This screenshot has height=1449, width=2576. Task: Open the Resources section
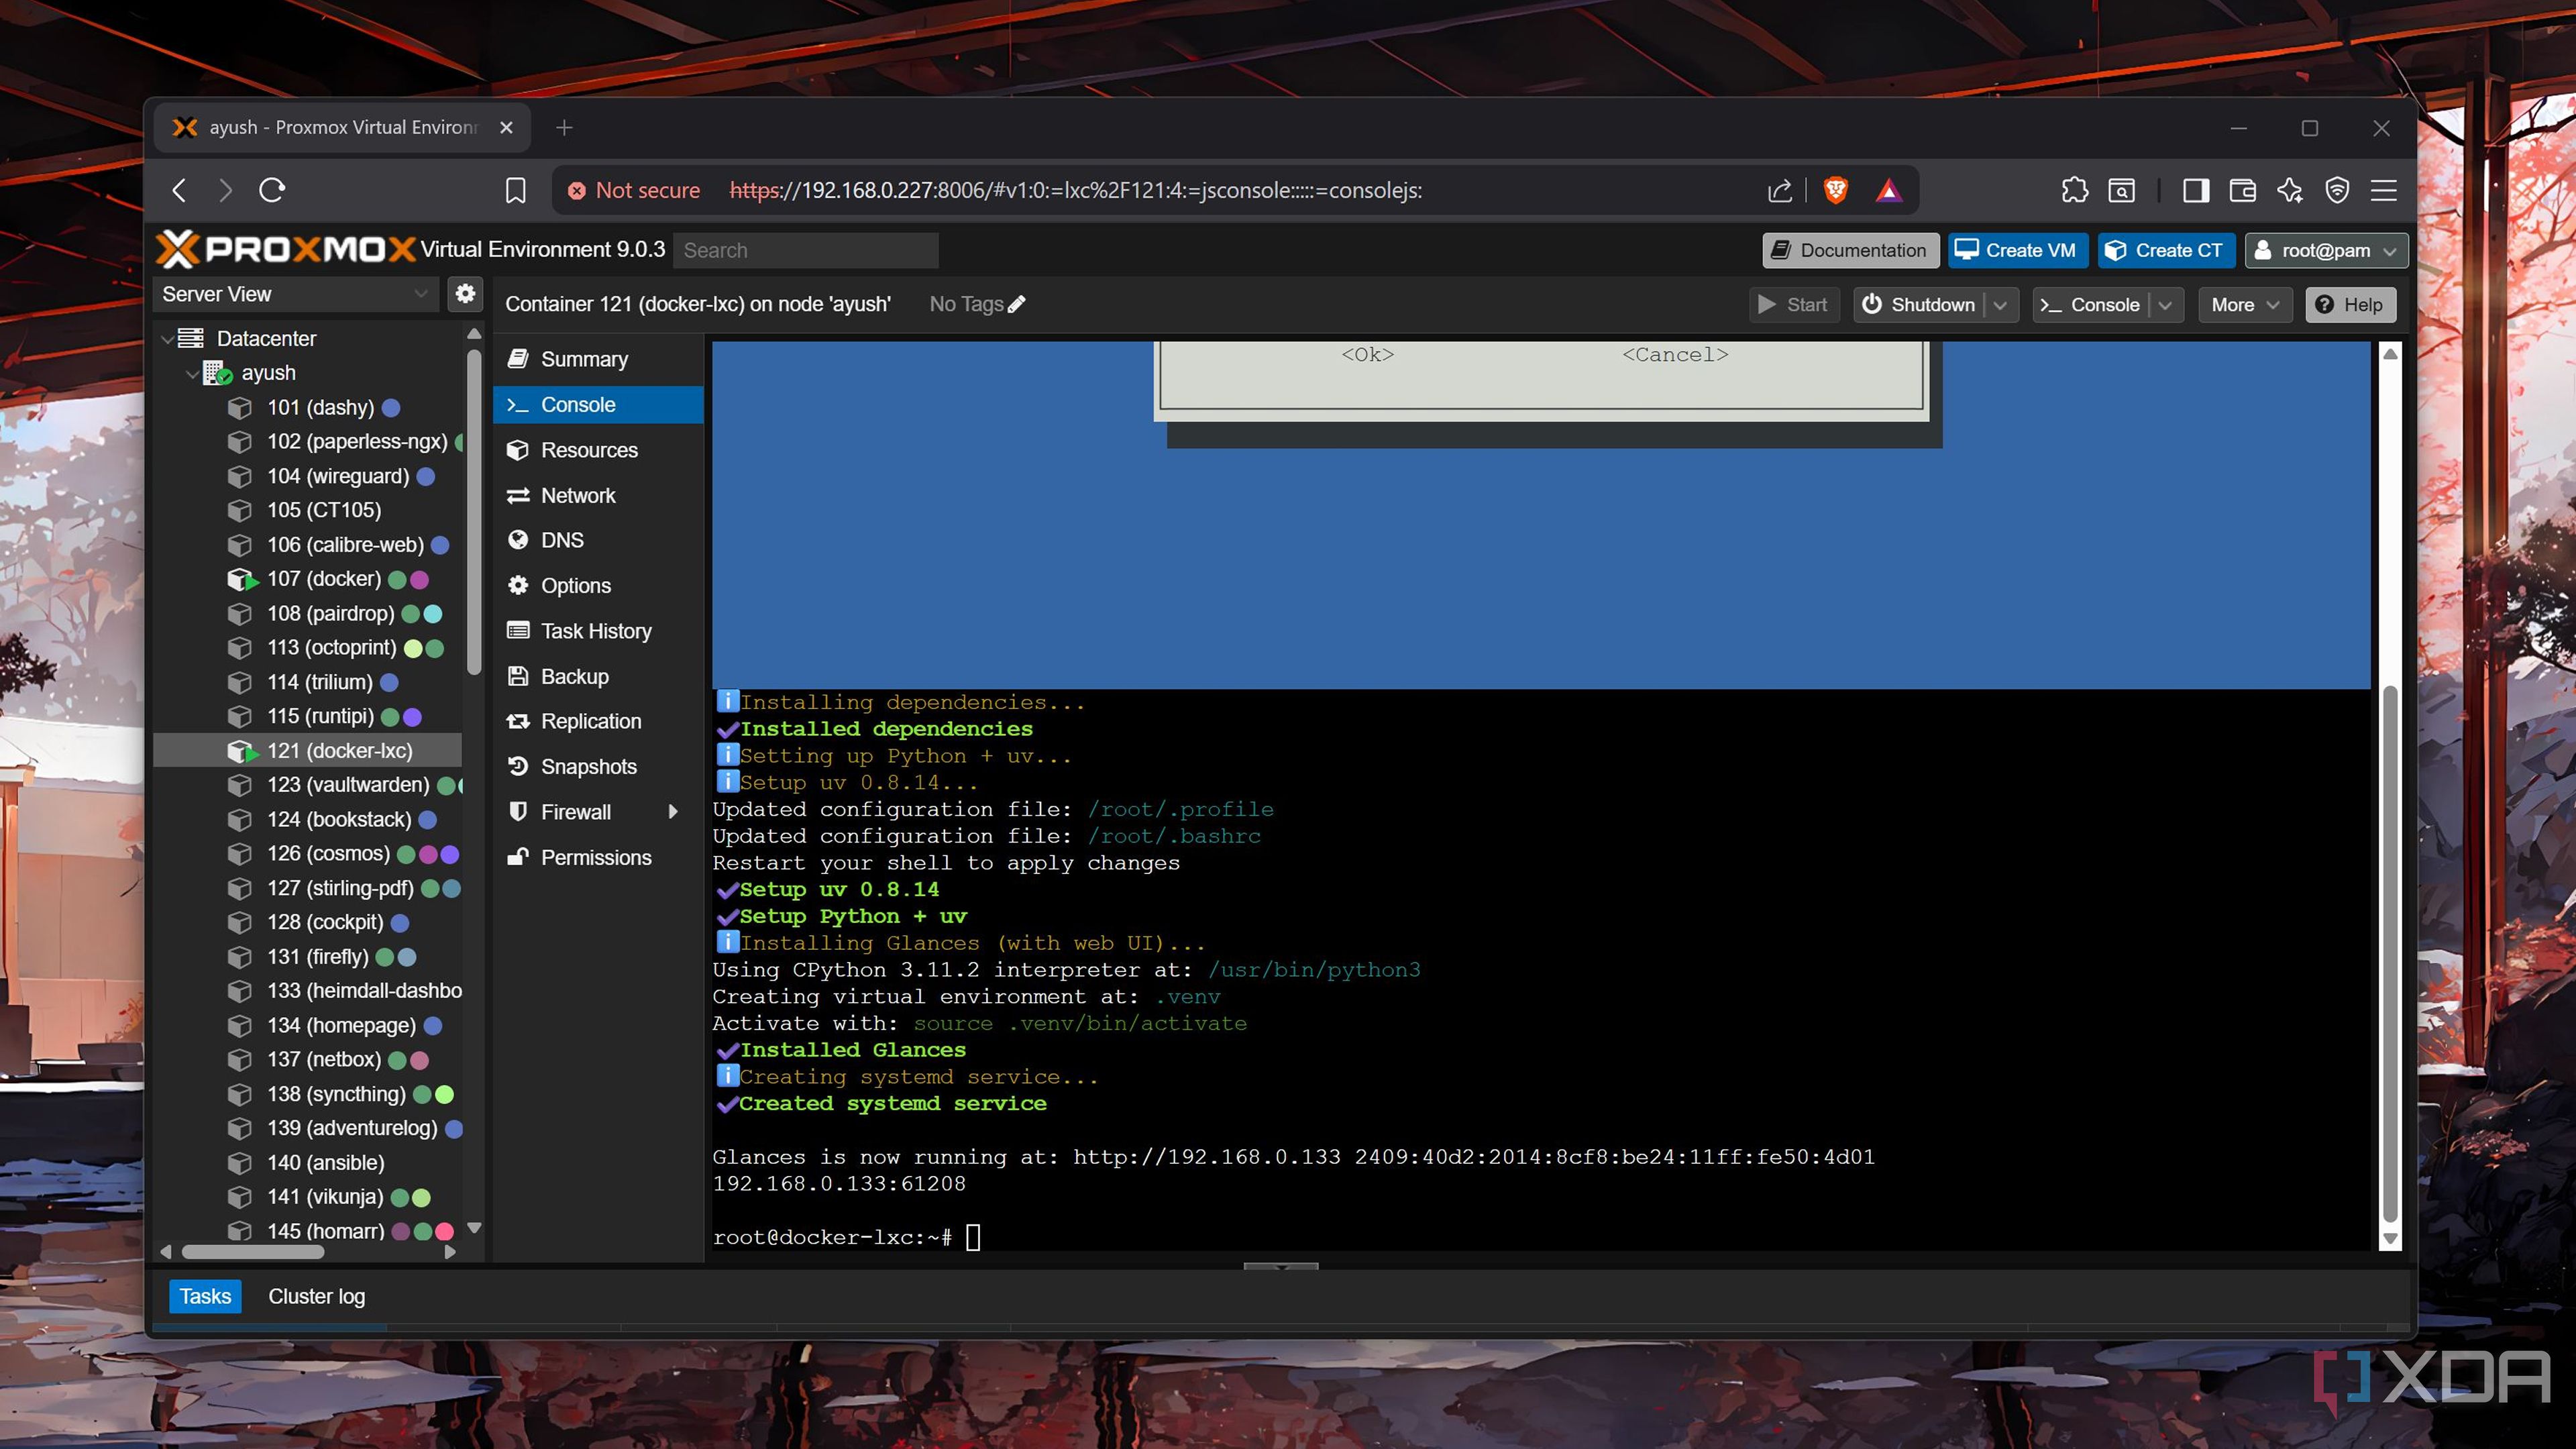(598, 450)
